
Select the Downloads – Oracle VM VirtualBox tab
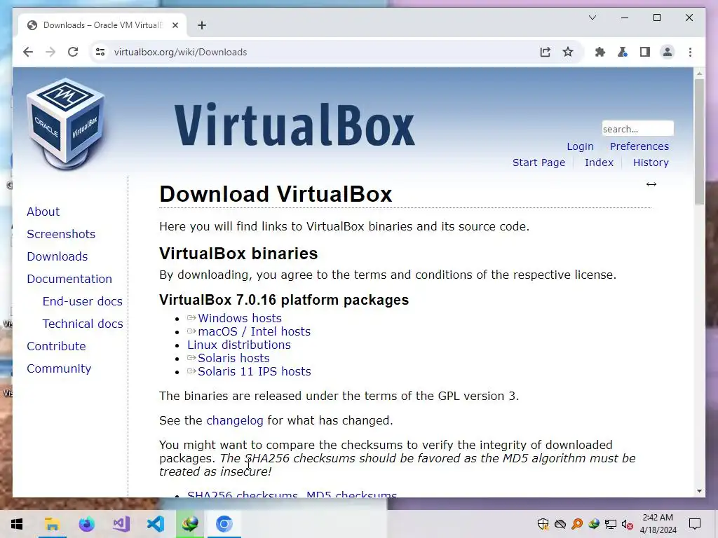[x=102, y=25]
